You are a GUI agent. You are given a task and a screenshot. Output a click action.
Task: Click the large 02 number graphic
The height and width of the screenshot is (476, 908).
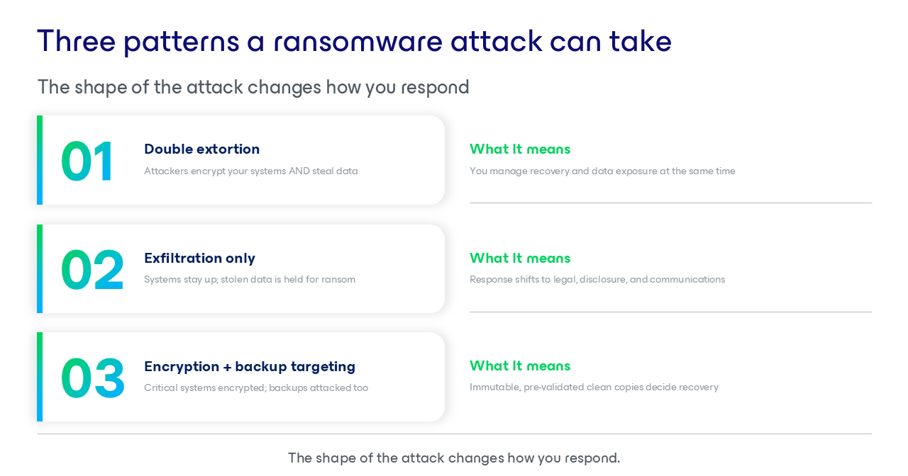pyautogui.click(x=93, y=270)
